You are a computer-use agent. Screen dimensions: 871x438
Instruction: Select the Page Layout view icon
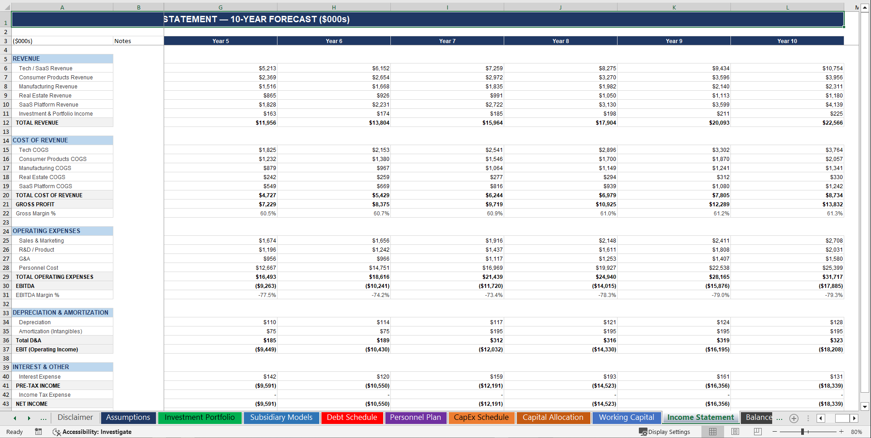735,432
